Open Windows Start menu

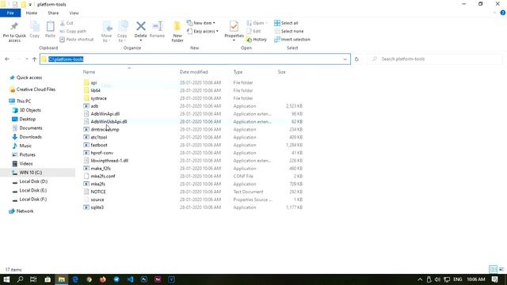6,279
